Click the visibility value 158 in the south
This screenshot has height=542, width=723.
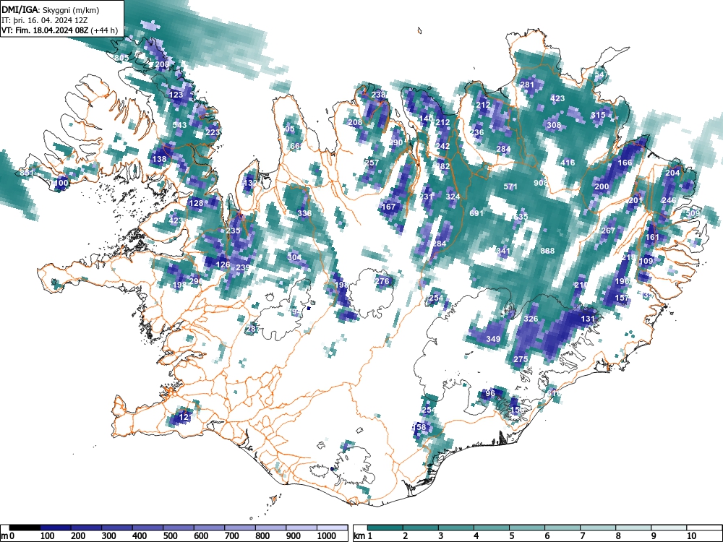[x=419, y=427]
